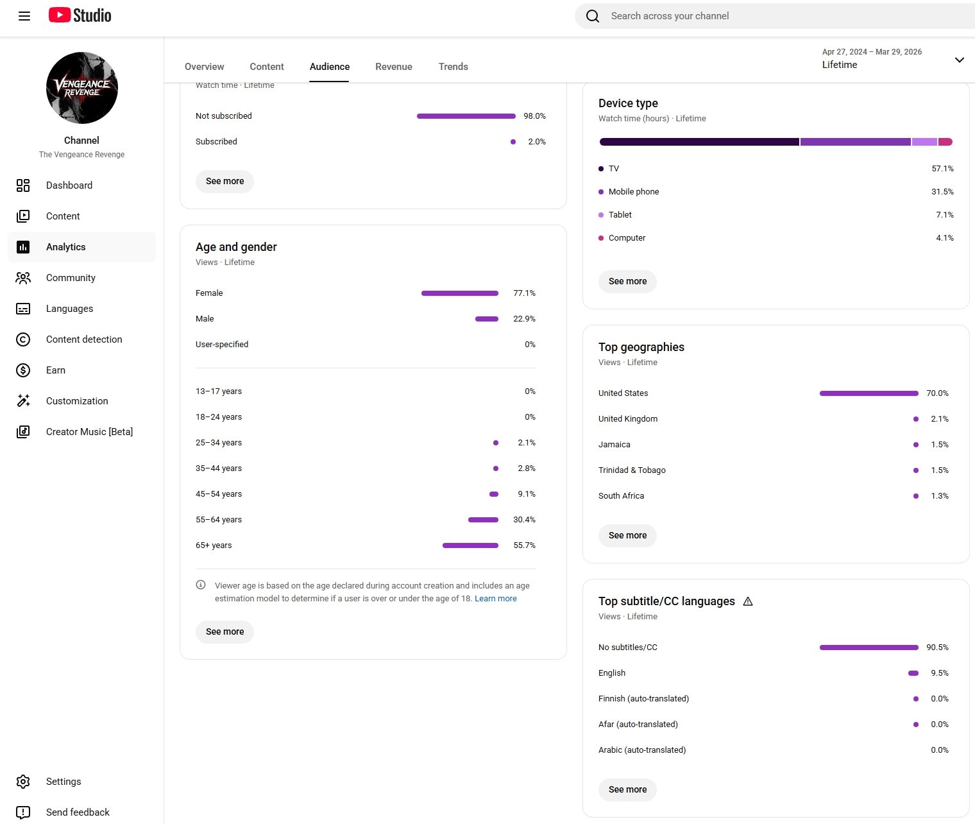
Task: Select the Trends tab
Action: [x=453, y=67]
